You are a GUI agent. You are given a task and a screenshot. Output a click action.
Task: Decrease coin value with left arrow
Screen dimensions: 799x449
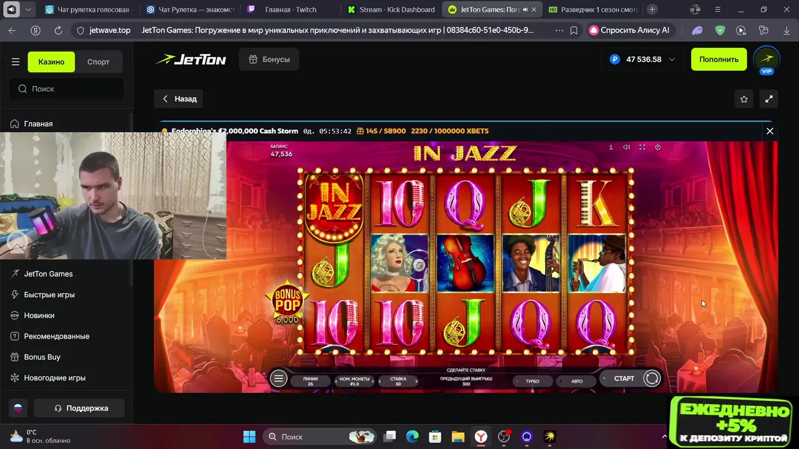pos(336,381)
